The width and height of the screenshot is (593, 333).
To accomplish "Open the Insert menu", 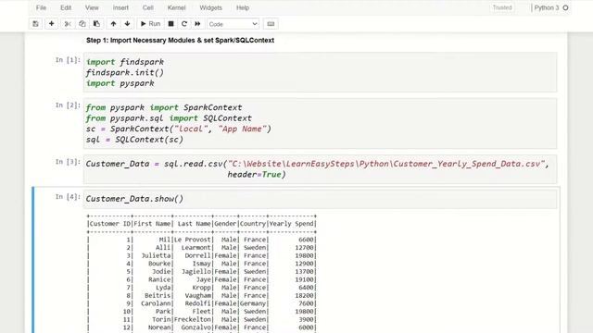I will tap(120, 7).
